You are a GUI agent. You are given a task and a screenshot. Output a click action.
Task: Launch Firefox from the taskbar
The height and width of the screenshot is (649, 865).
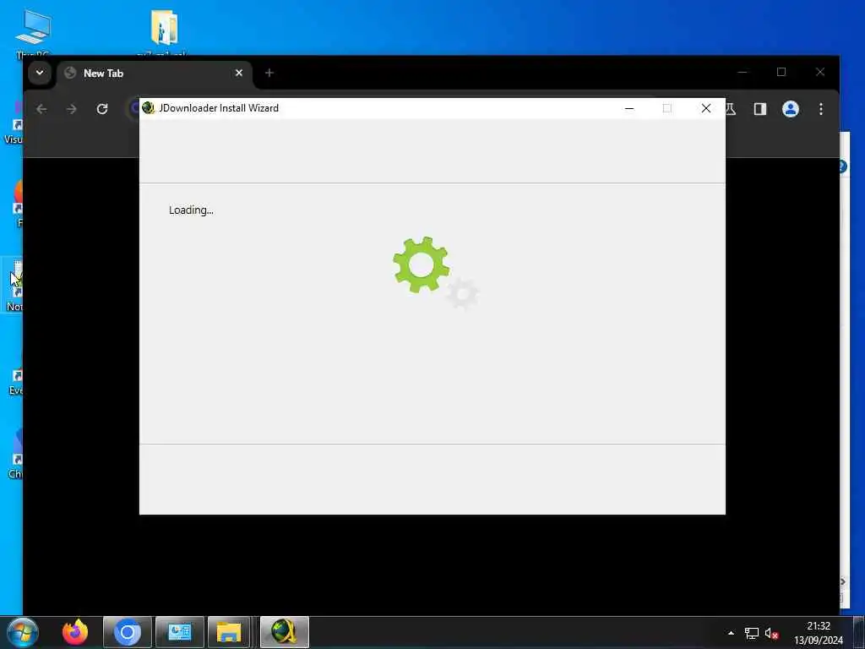point(75,632)
